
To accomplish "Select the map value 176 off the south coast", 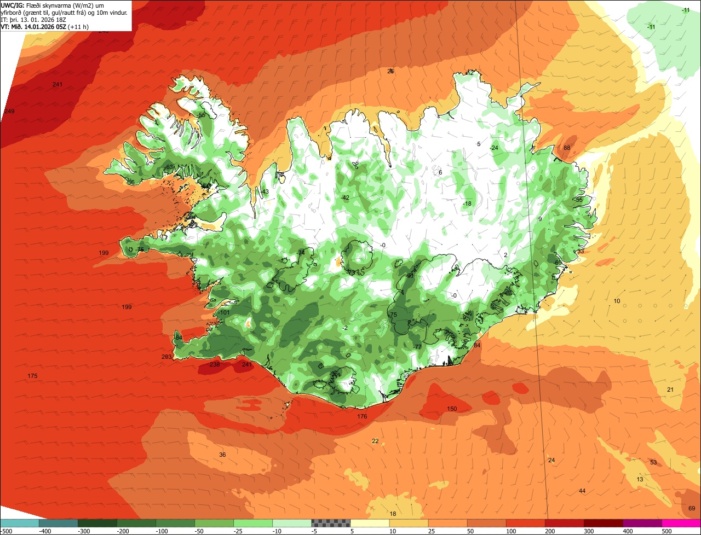I will (362, 417).
